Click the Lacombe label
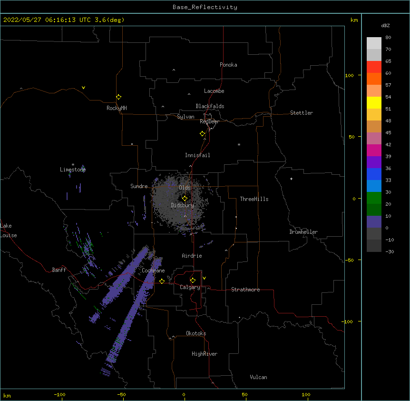The width and height of the screenshot is (410, 401). [x=214, y=91]
